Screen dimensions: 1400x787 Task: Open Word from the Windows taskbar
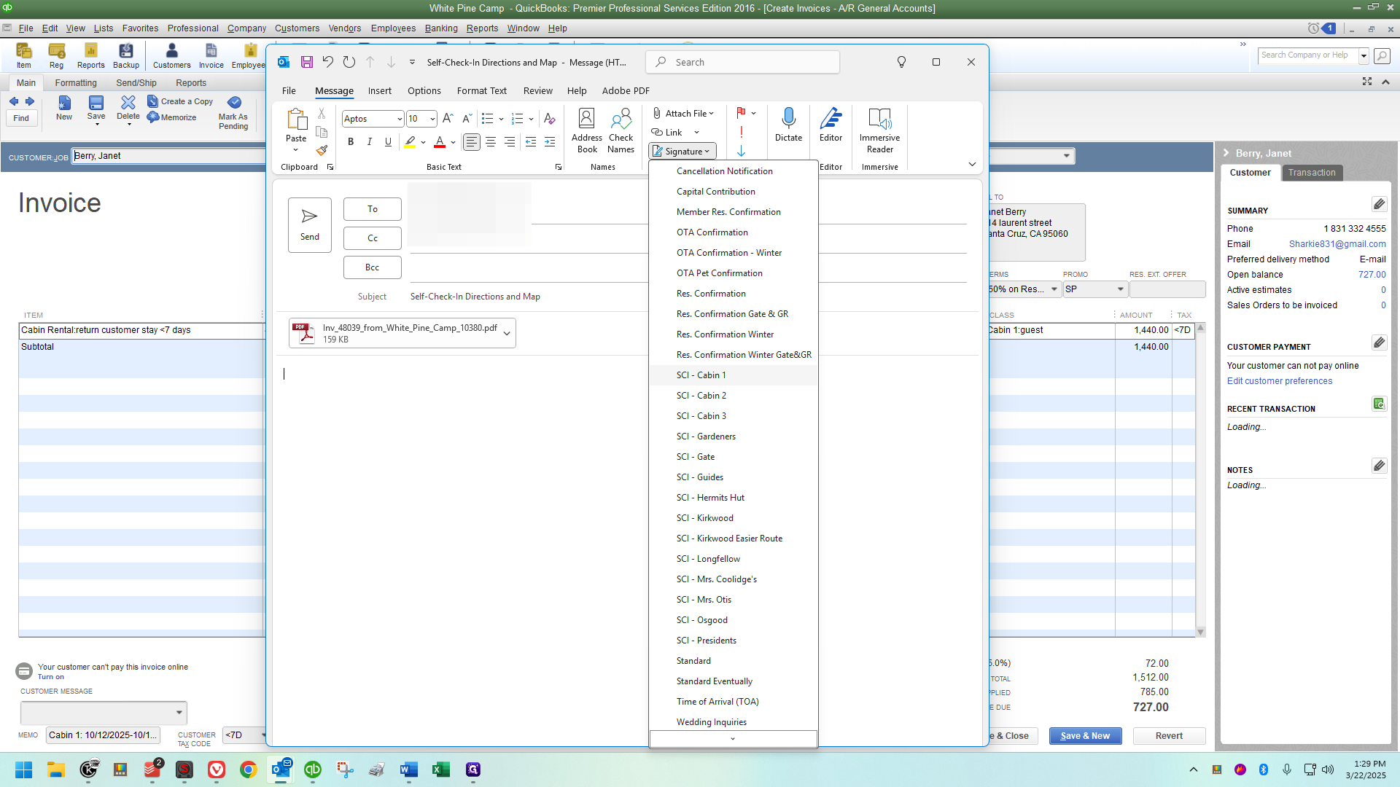pos(408,770)
